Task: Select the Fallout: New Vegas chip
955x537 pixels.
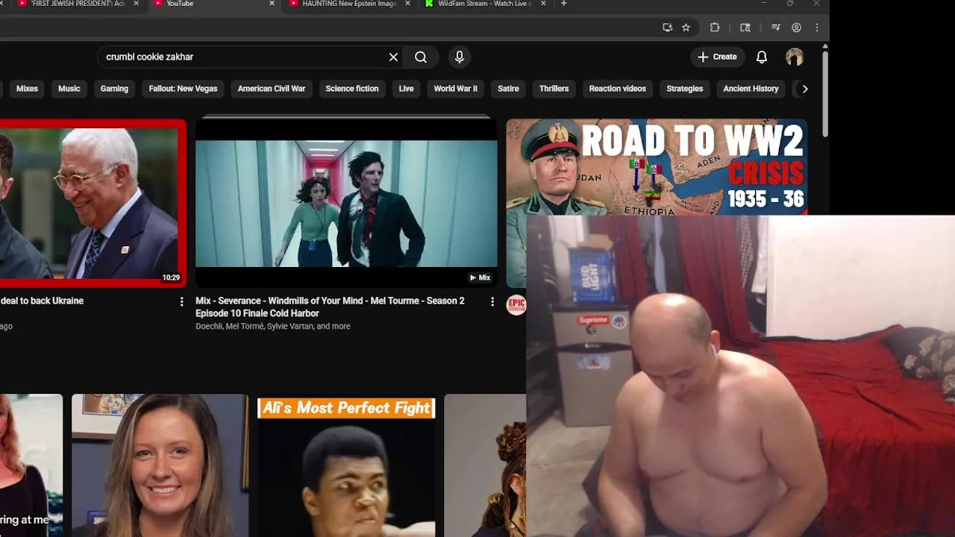Action: (183, 89)
